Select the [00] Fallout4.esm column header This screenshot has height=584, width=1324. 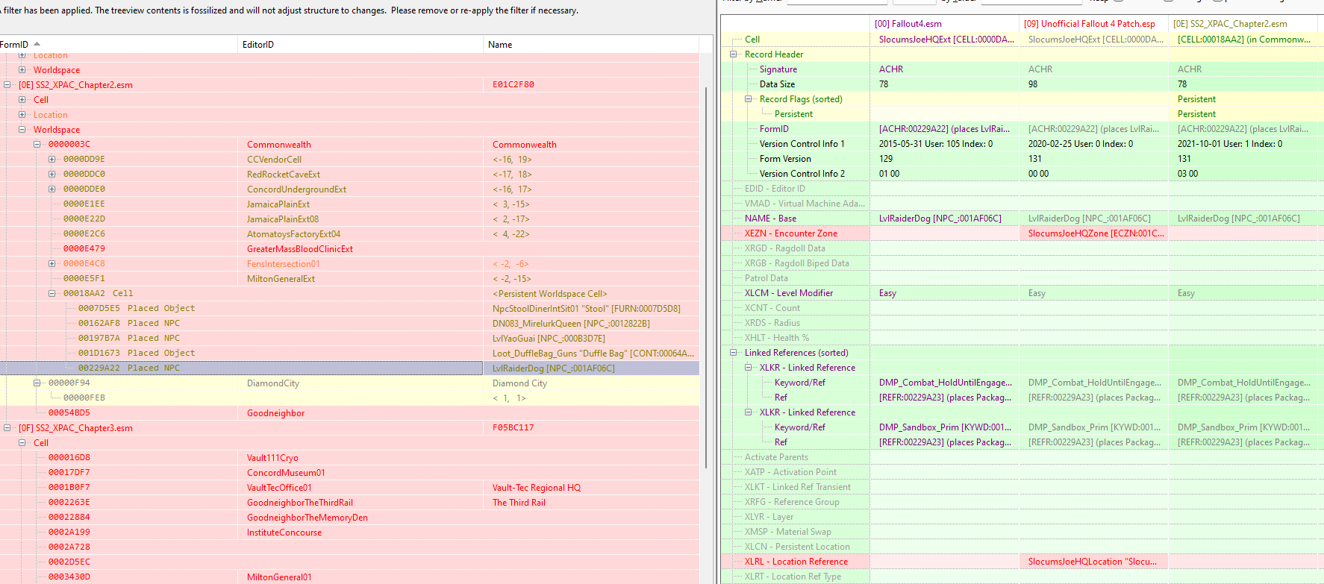945,24
